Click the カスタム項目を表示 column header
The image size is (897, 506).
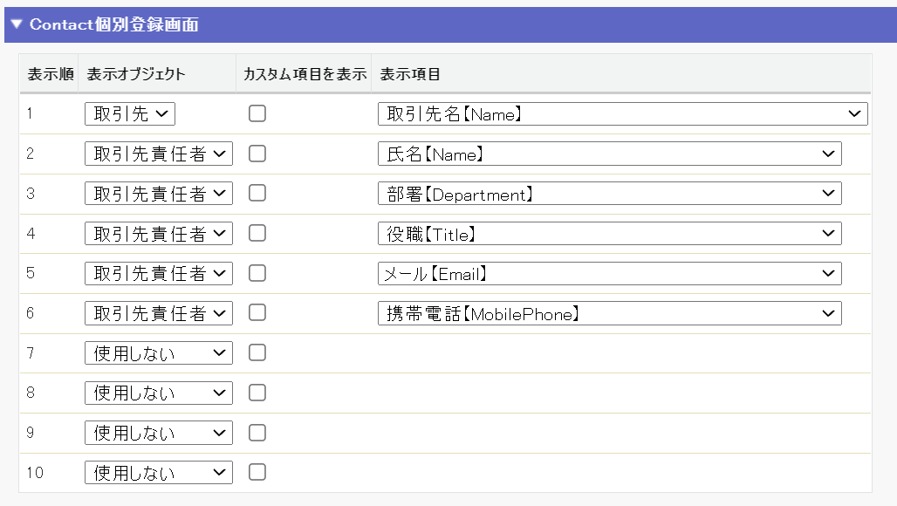[305, 74]
